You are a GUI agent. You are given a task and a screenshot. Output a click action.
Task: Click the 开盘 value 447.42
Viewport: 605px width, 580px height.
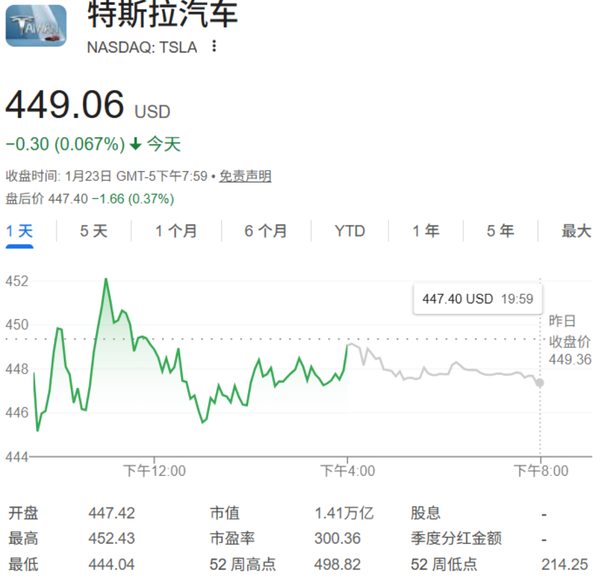point(112,513)
